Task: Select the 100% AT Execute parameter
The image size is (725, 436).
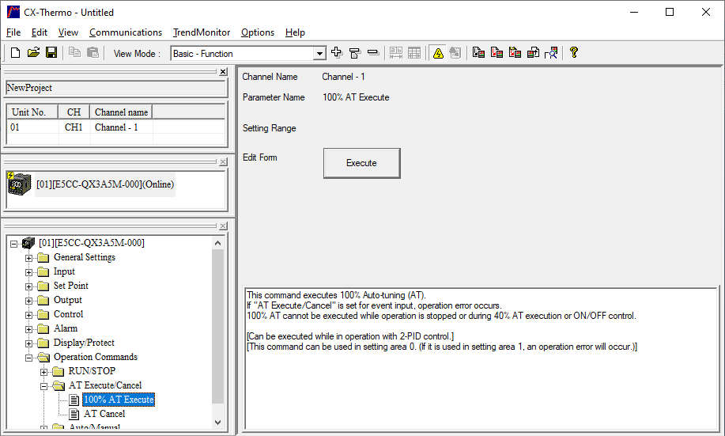Action: point(119,400)
